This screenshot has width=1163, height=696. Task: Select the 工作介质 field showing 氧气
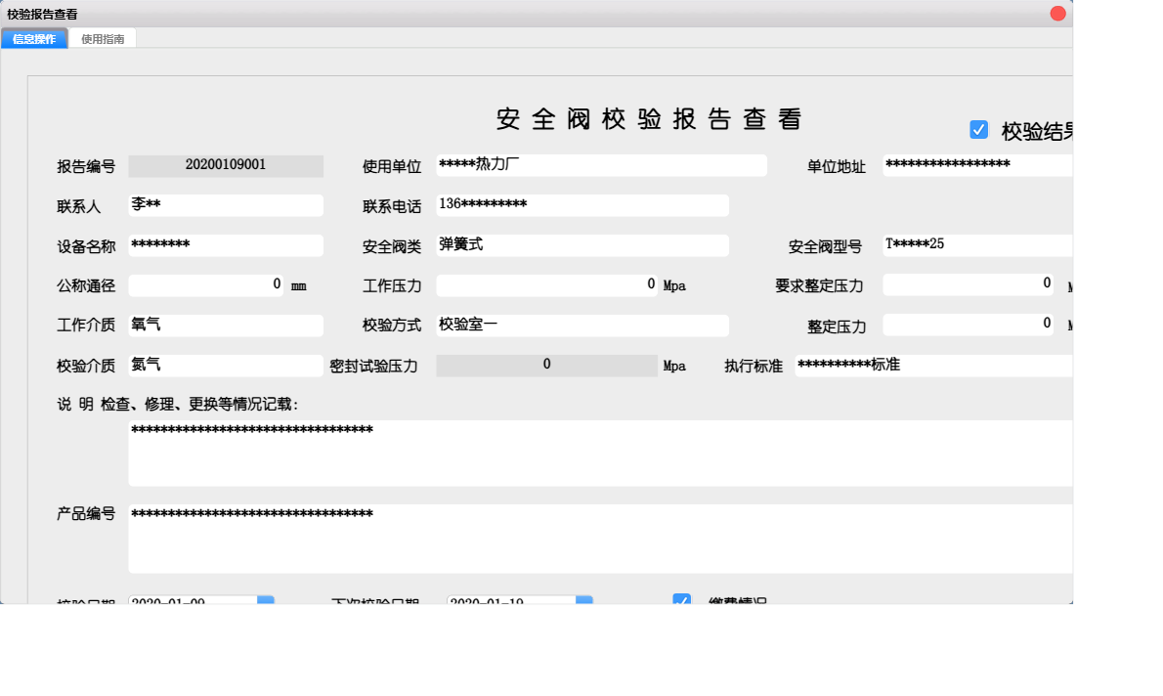[x=225, y=325]
